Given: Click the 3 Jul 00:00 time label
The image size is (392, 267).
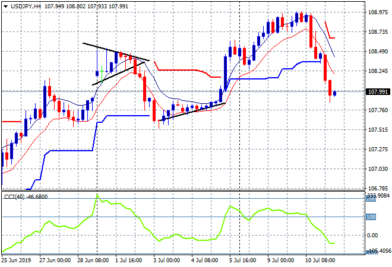Looking at the screenshot, I should point(166,260).
